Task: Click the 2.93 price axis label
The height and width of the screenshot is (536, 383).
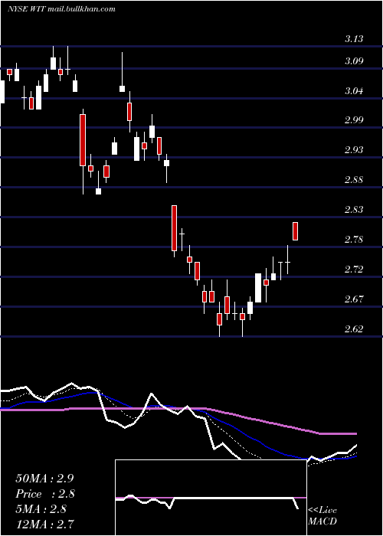Action: pyautogui.click(x=354, y=150)
